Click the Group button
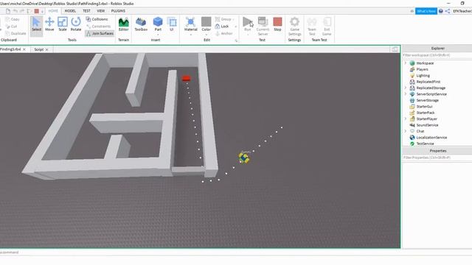 click(x=223, y=19)
